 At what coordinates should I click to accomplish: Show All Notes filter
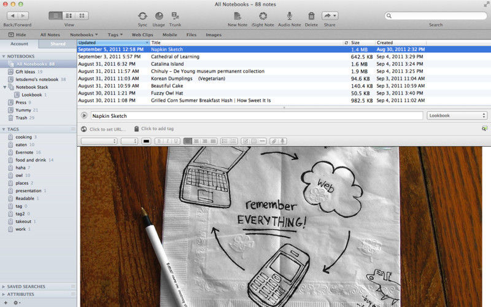pyautogui.click(x=50, y=35)
